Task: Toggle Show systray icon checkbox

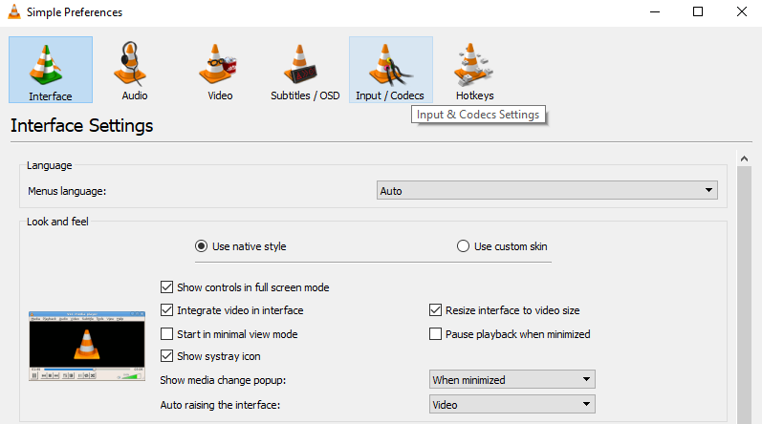Action: tap(166, 356)
